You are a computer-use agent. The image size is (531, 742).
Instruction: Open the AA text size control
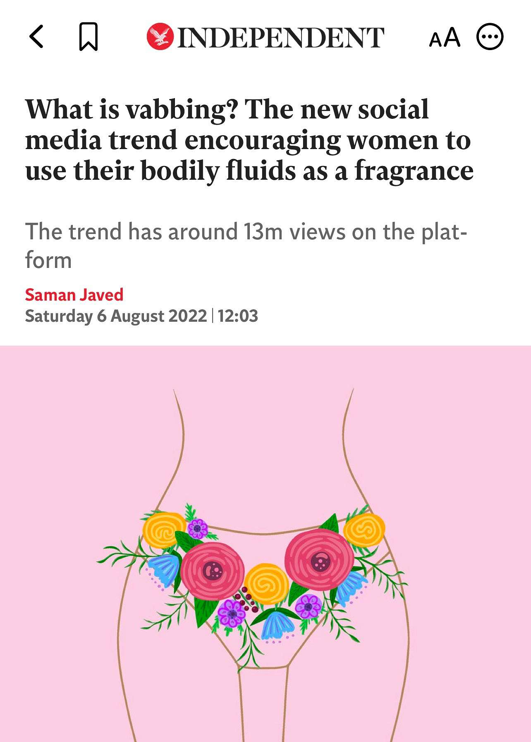pyautogui.click(x=445, y=37)
